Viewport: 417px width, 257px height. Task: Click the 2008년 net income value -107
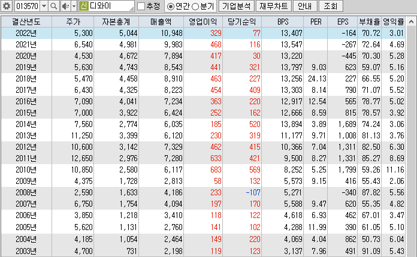[x=253, y=192]
